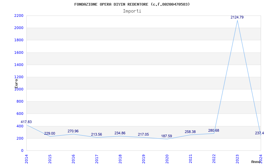The width and height of the screenshot is (264, 165).
Task: Click the Importi subtitle
Action: point(132,11)
